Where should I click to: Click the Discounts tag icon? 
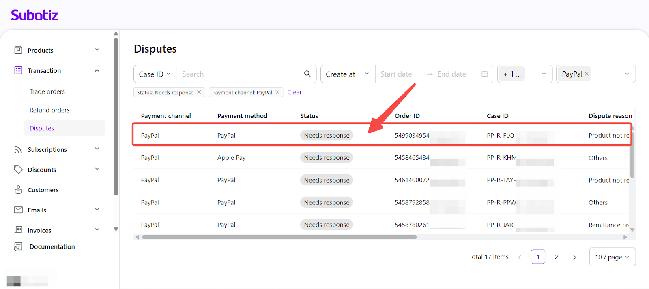click(x=18, y=170)
